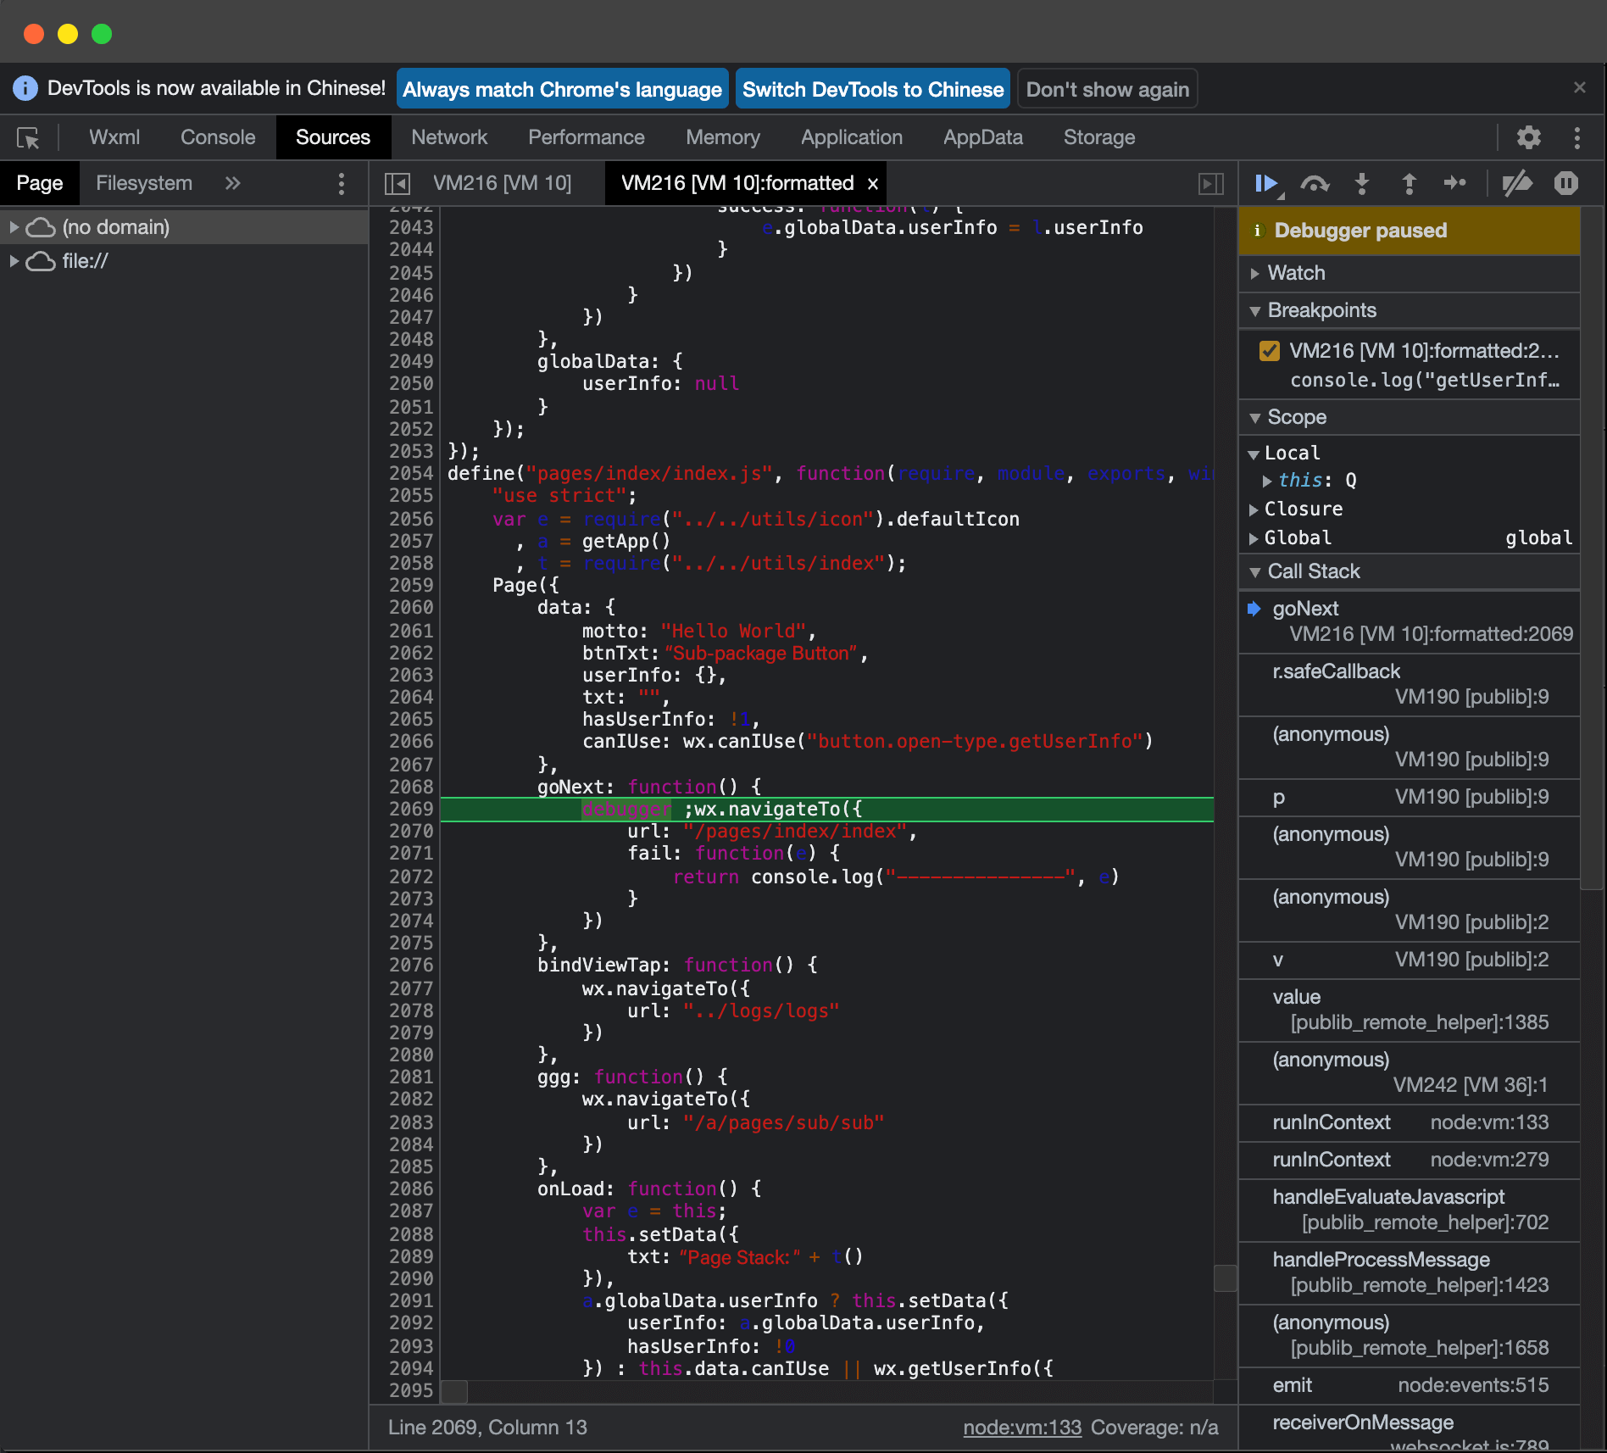Click the code editor vertical scrollbar thumb
Viewport: 1607px width, 1453px height.
pyautogui.click(x=1225, y=1278)
